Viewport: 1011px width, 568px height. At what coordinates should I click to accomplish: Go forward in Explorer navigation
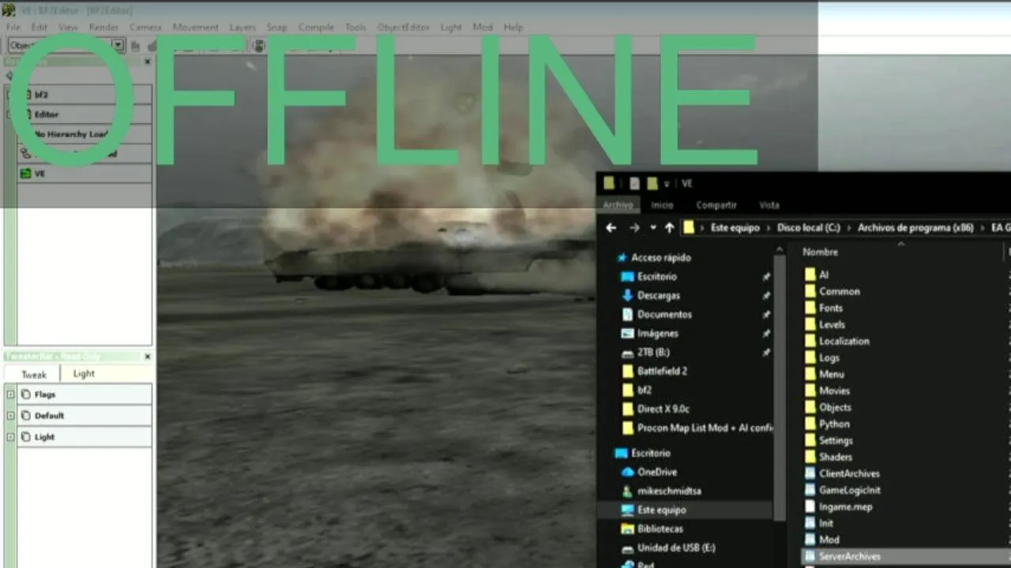(x=634, y=228)
